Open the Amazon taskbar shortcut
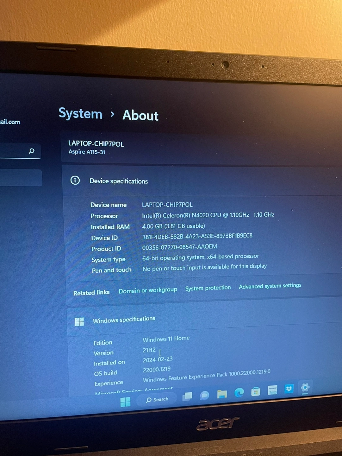 (x=272, y=390)
